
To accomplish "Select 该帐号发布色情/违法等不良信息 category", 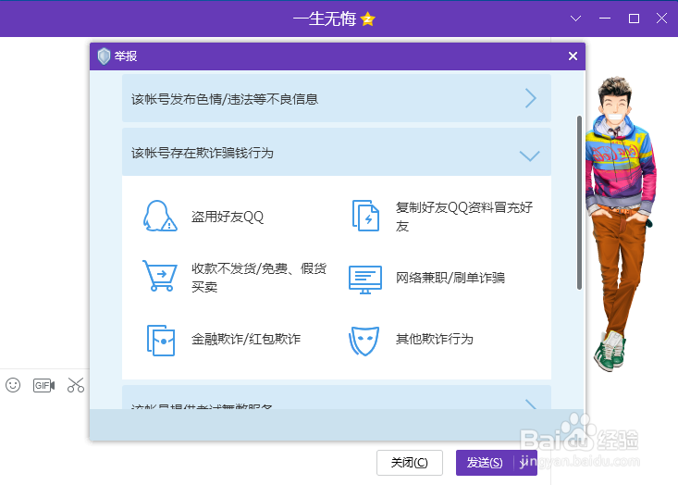I will [x=337, y=98].
